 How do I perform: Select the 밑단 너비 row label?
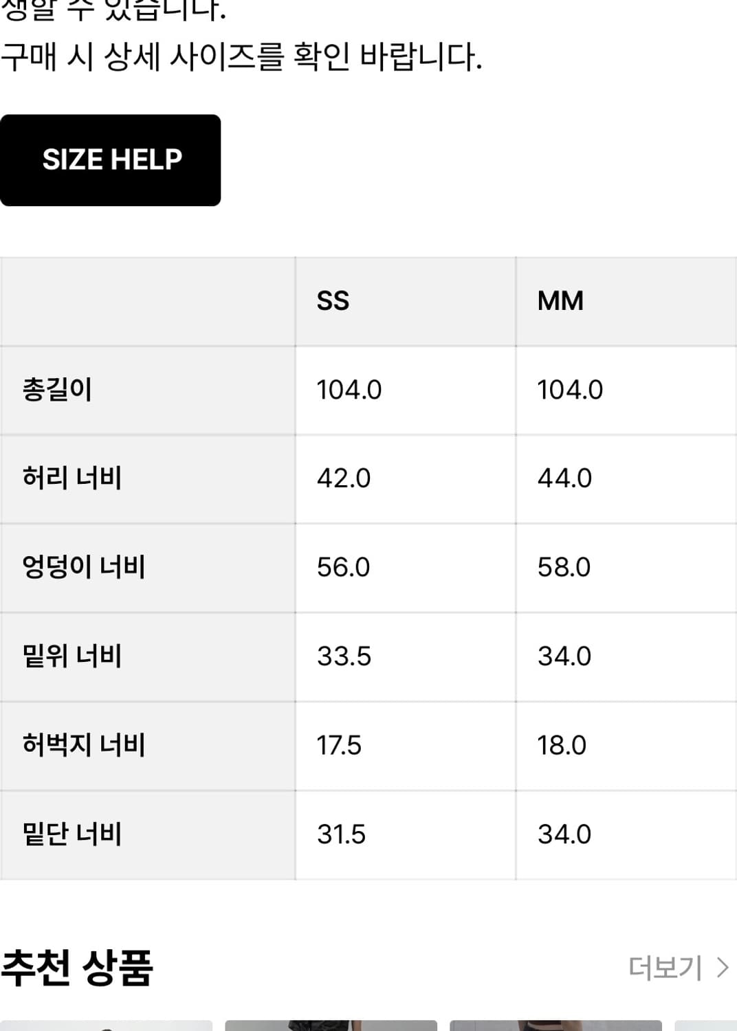pyautogui.click(x=72, y=834)
